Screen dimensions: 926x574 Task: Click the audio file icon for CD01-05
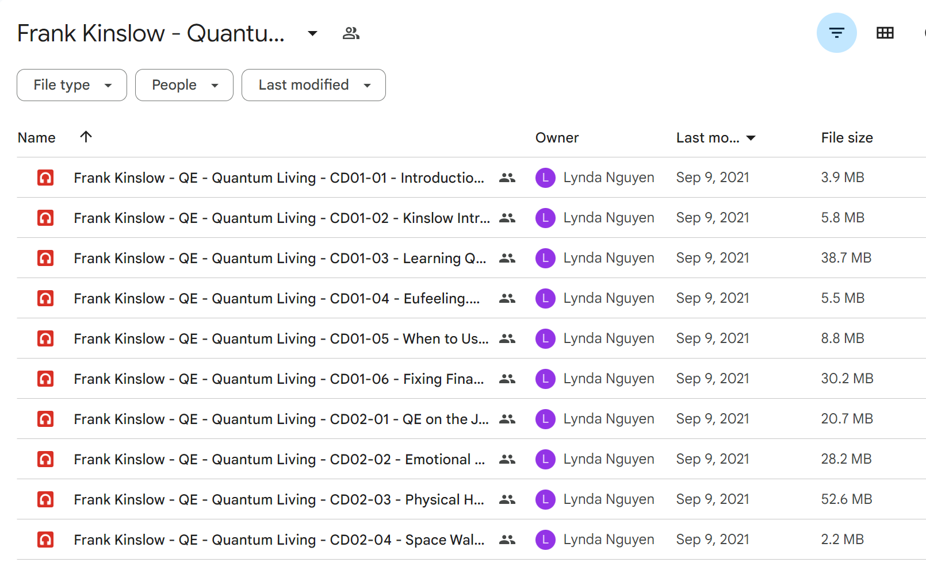(x=45, y=338)
